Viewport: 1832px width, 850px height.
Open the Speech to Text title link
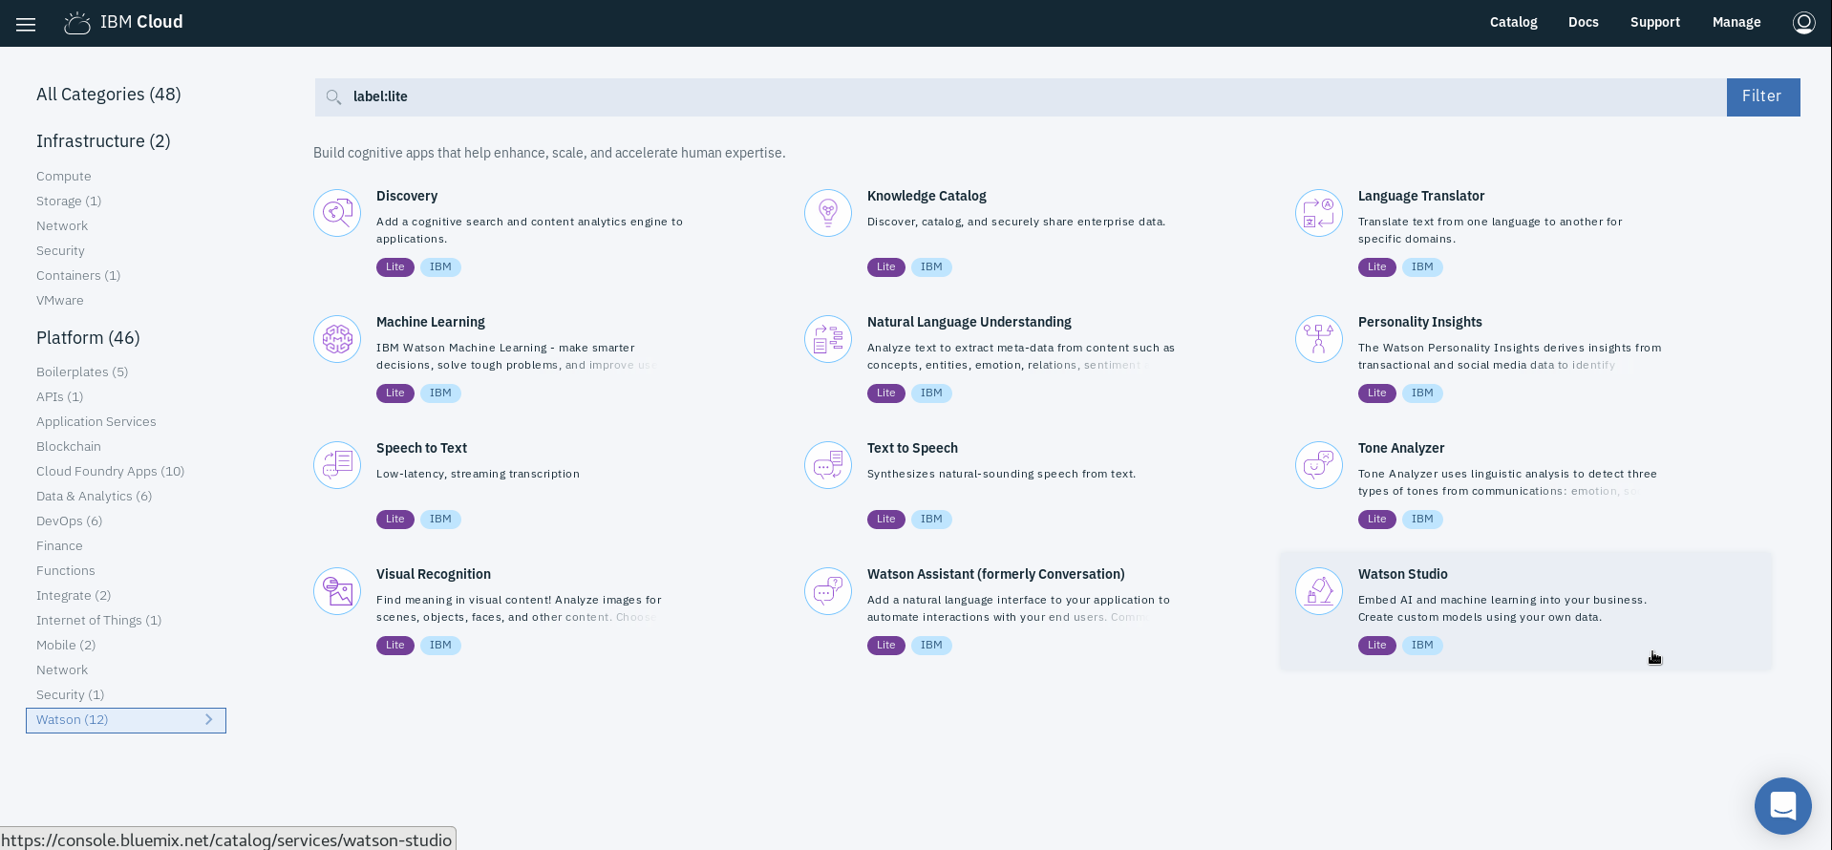(421, 448)
